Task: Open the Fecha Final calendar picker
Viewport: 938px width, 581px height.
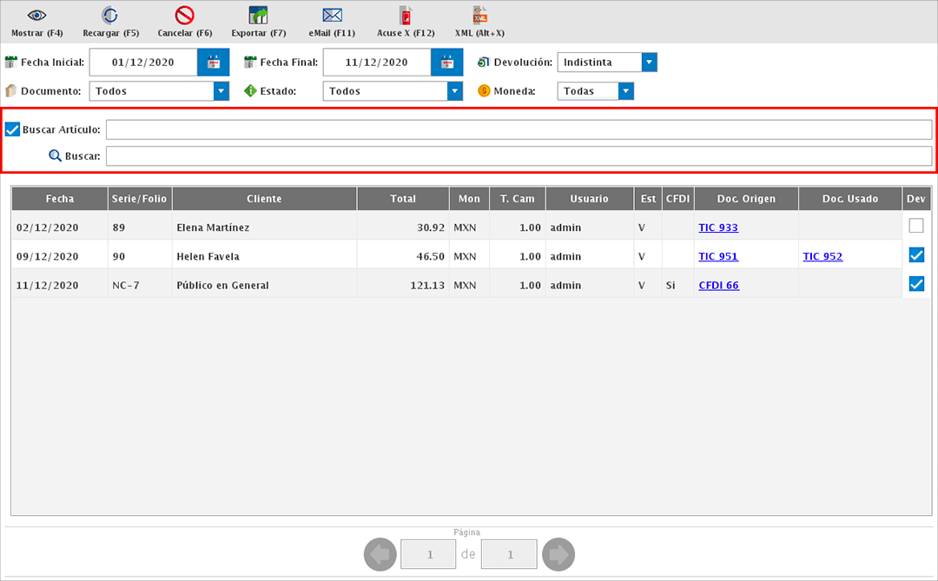Action: [x=446, y=63]
